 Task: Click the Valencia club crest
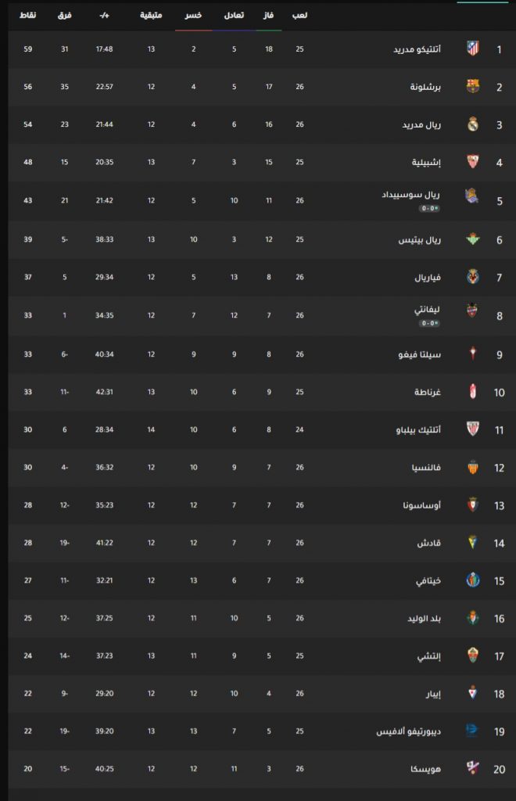[473, 467]
